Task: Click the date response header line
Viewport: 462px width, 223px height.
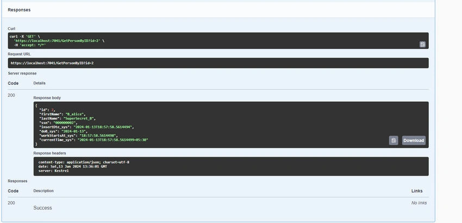Action: point(72,166)
